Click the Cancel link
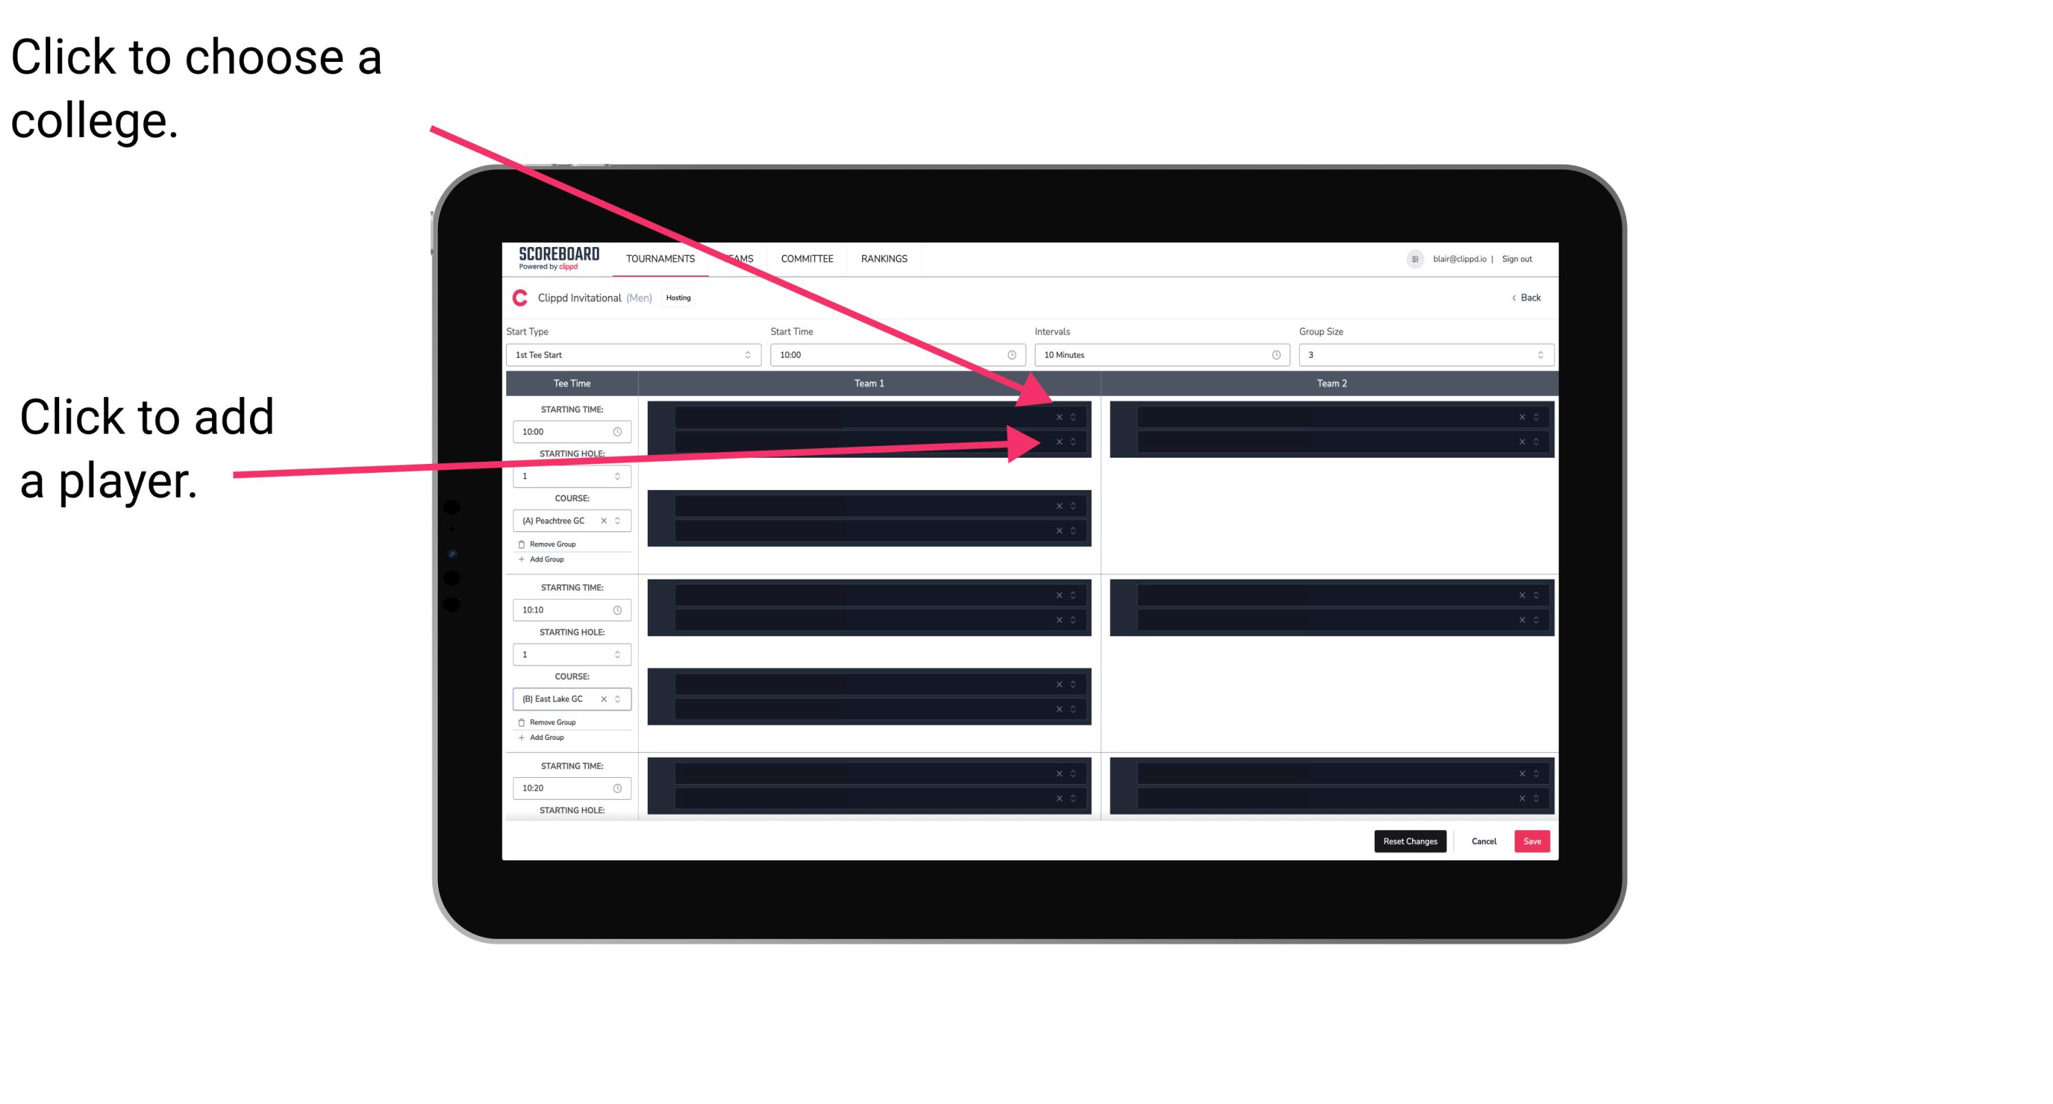Image resolution: width=2053 pixels, height=1104 pixels. [1484, 840]
